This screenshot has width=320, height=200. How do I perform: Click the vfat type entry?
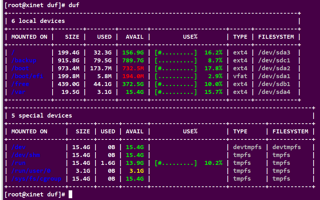point(240,76)
